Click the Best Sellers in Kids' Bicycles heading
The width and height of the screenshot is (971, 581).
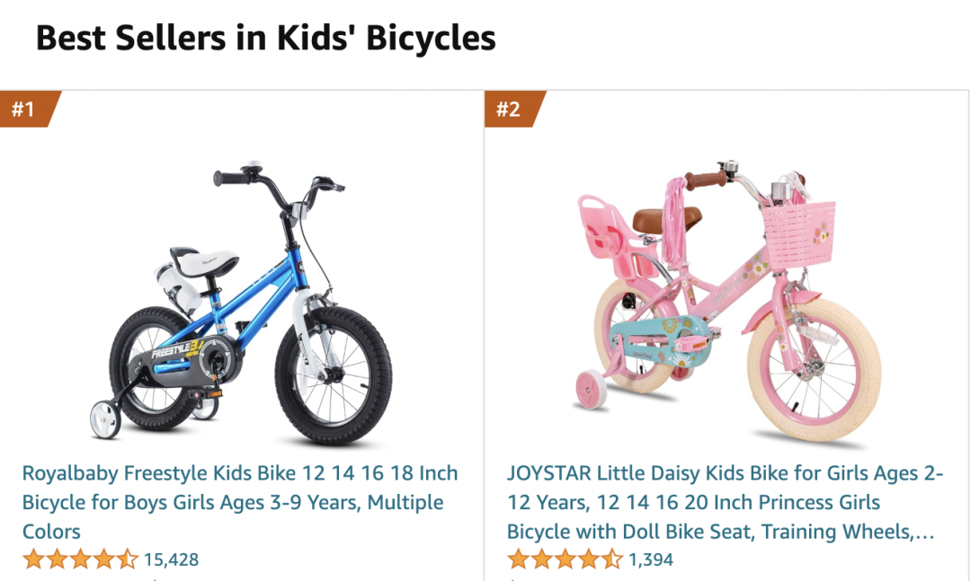[265, 39]
